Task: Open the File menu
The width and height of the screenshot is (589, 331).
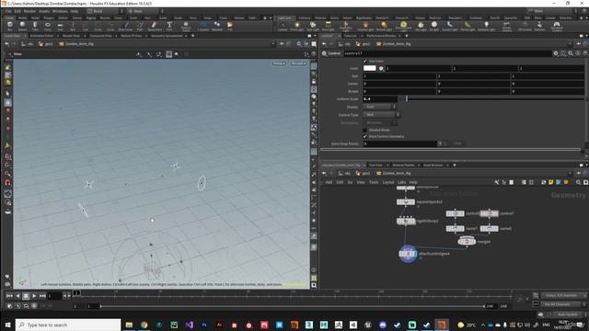Action: [x=8, y=11]
